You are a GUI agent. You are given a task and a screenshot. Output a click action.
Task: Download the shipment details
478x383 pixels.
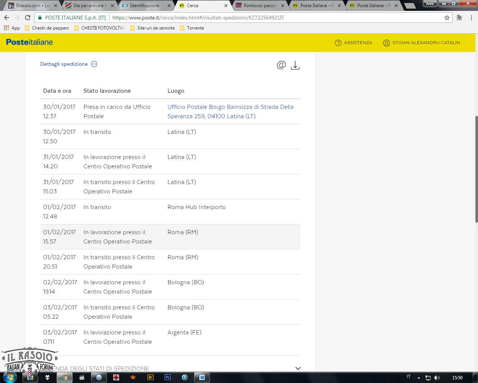coord(295,65)
